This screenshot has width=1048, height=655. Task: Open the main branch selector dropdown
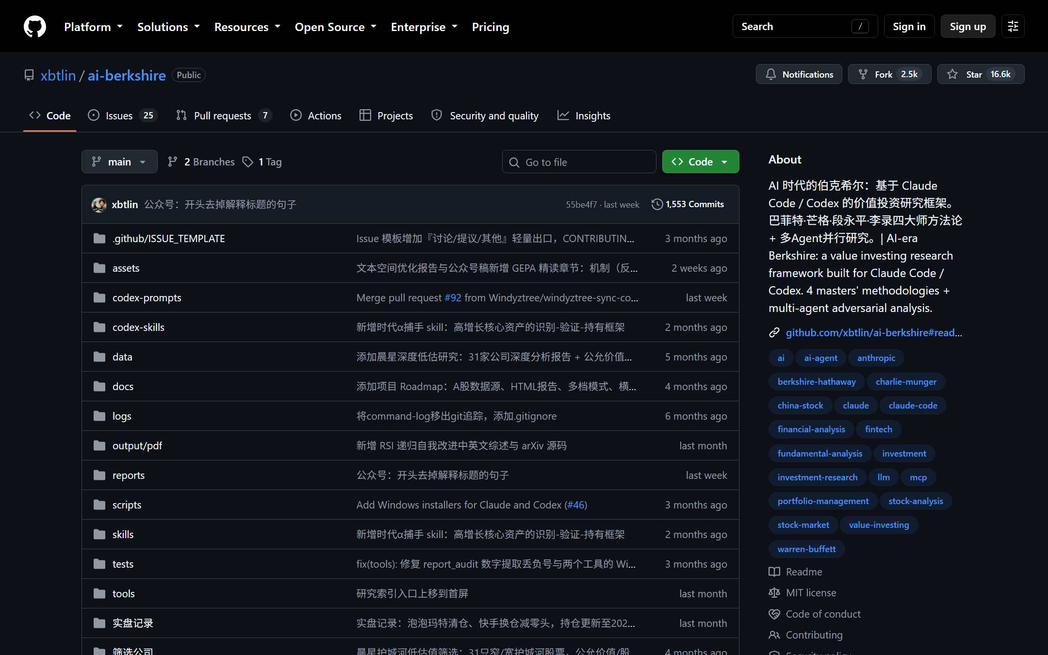(119, 162)
